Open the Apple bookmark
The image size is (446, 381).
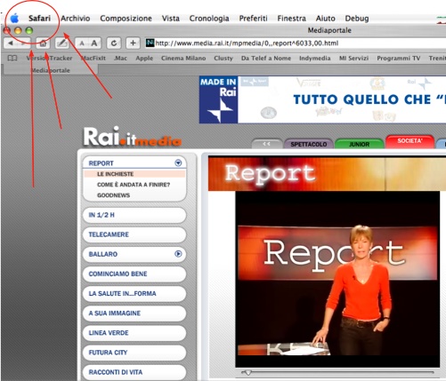click(x=144, y=58)
